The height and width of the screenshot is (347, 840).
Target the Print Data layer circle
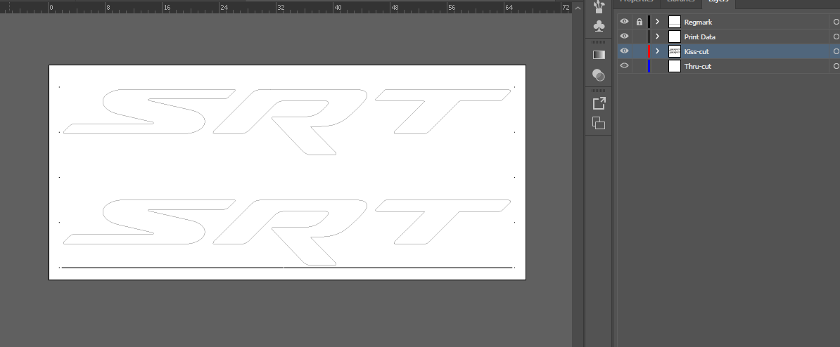(836, 37)
